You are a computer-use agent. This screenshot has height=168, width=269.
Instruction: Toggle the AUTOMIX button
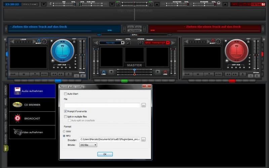click(x=134, y=31)
